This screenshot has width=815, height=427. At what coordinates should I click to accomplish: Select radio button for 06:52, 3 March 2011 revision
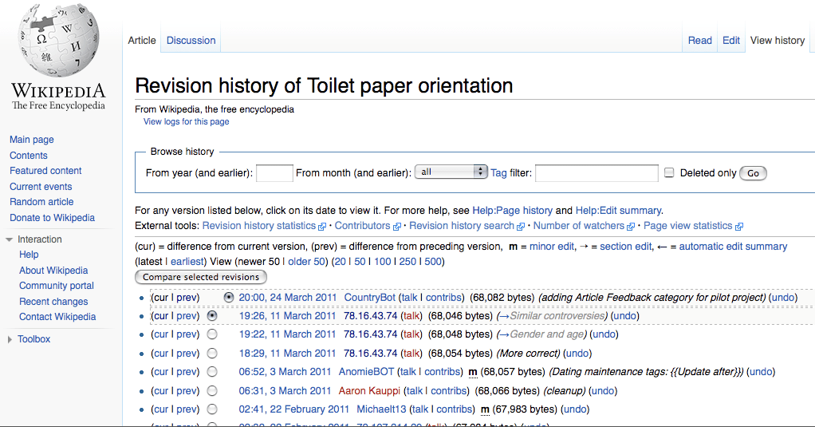click(212, 372)
